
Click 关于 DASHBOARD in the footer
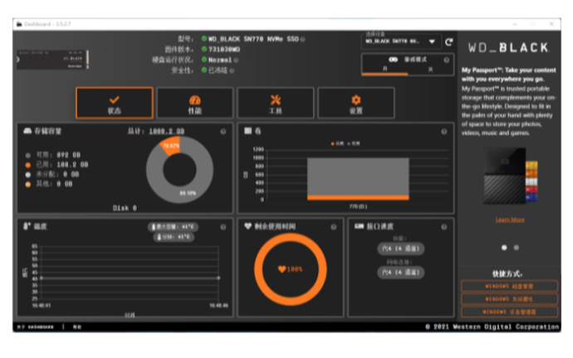pyautogui.click(x=35, y=327)
